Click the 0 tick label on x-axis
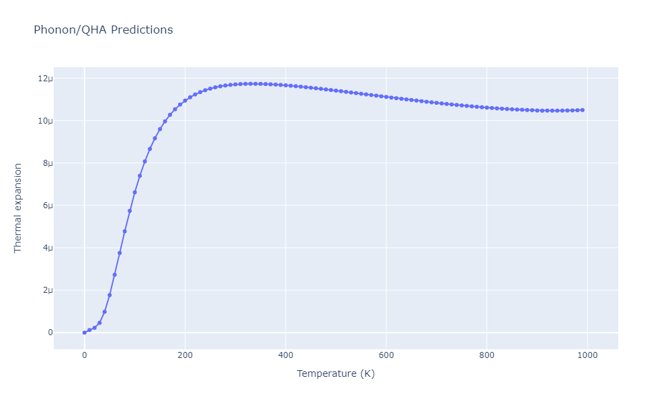 pyautogui.click(x=84, y=355)
